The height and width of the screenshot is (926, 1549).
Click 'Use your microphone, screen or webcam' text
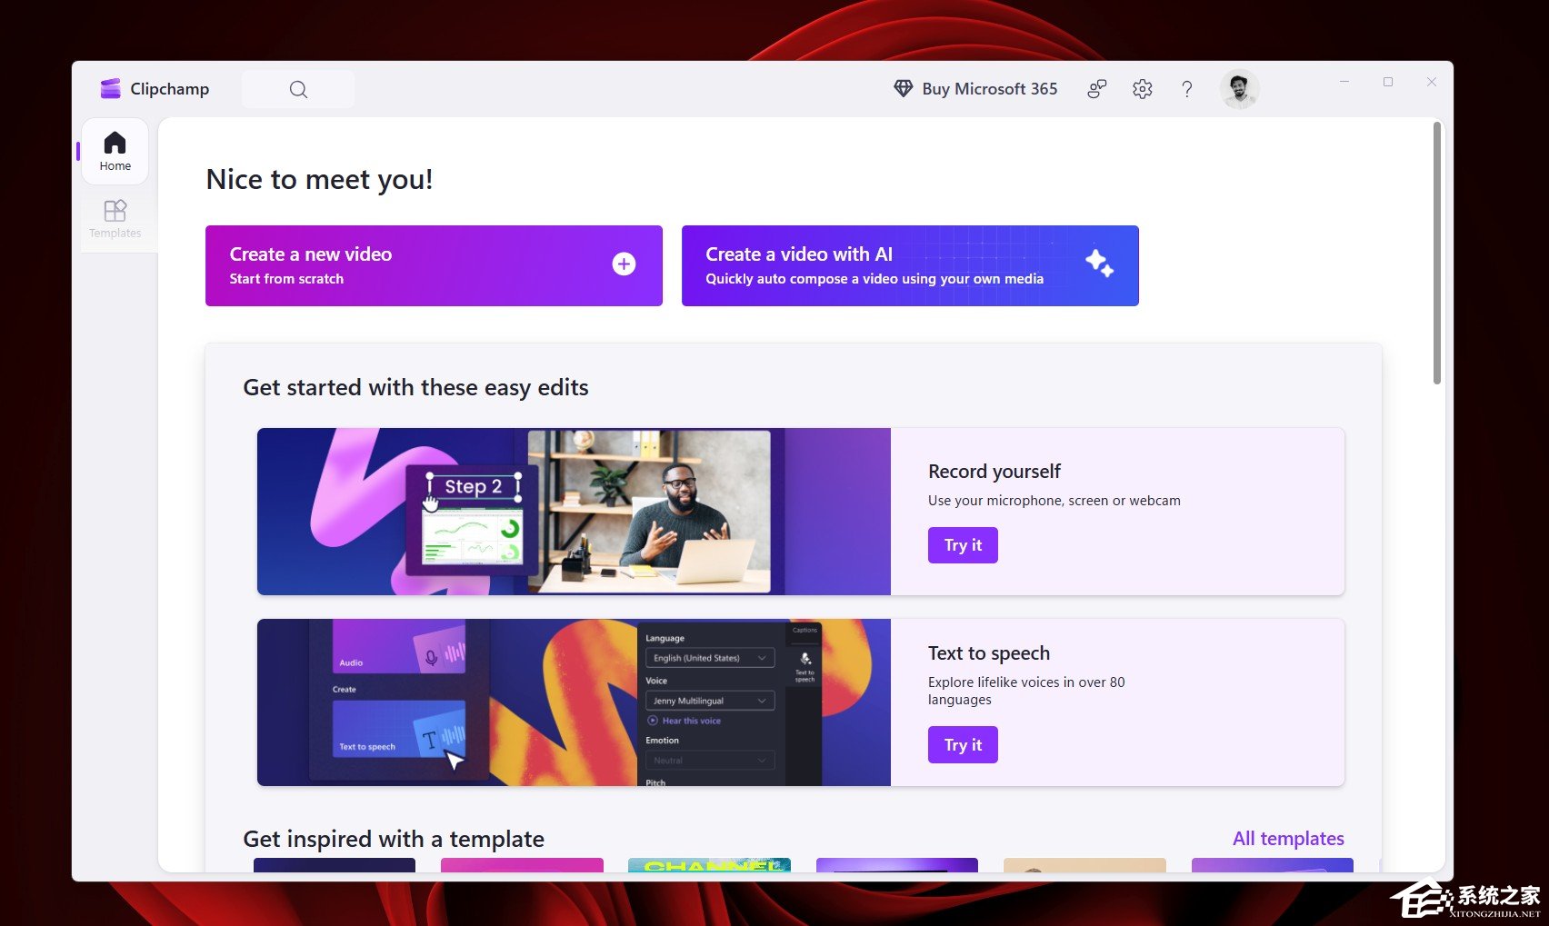coord(1054,501)
